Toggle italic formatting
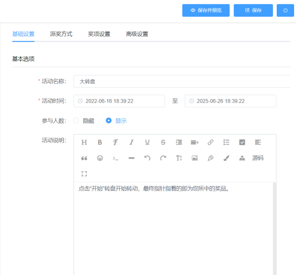 tap(131, 142)
